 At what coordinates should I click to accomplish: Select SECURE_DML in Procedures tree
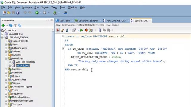click(x=23, y=65)
